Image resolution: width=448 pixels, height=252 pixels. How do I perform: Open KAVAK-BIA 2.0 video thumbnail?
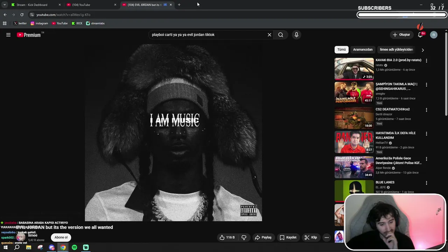click(x=354, y=69)
